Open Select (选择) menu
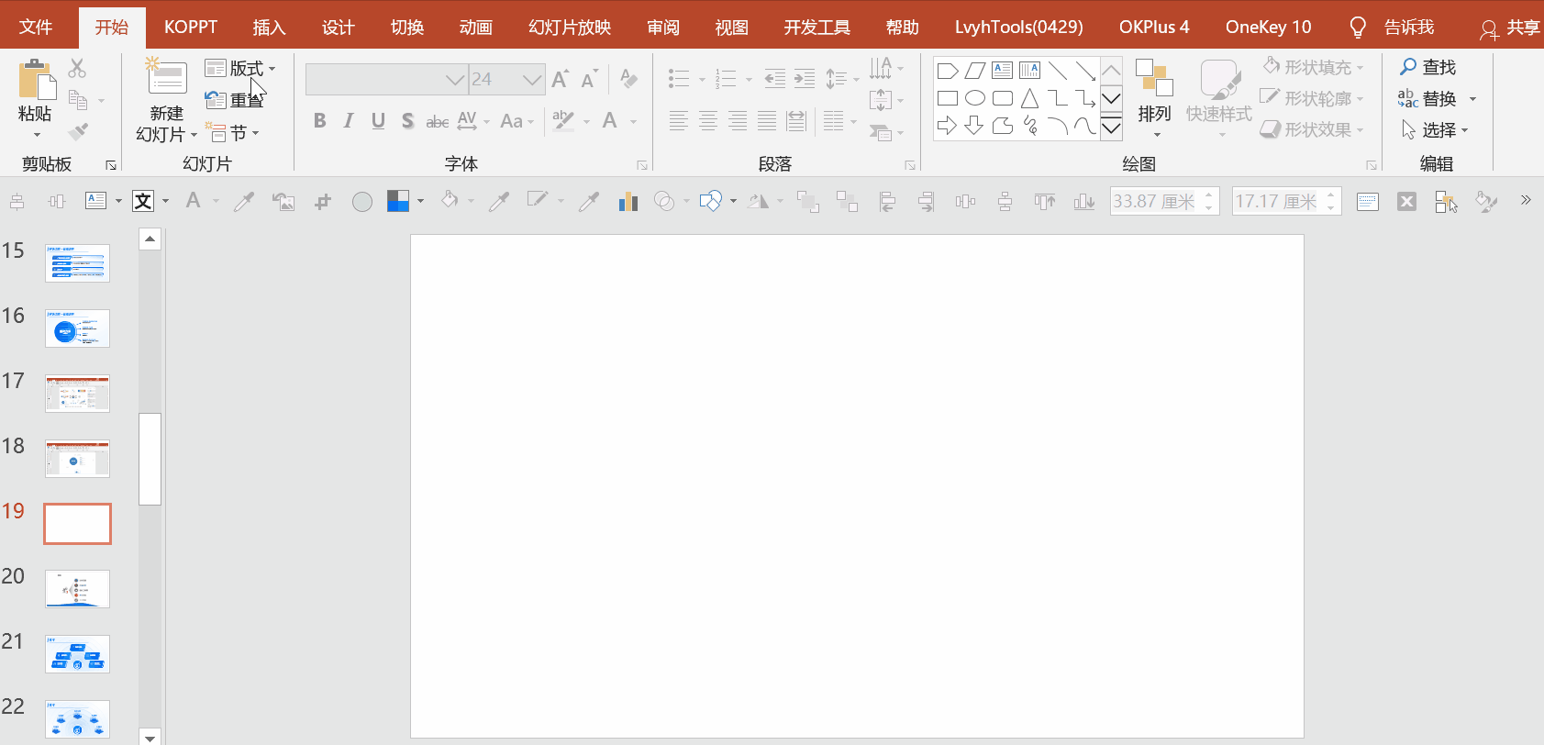 (x=1435, y=129)
